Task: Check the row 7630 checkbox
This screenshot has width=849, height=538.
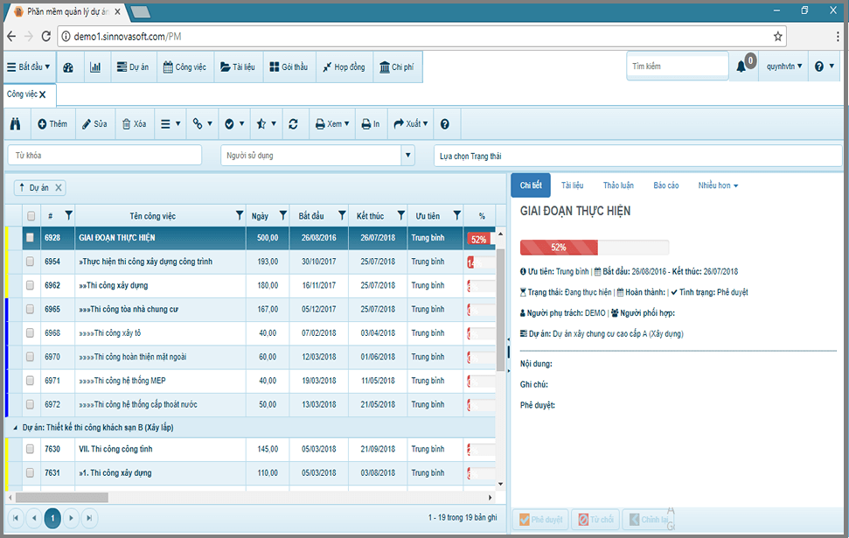Action: (x=30, y=449)
